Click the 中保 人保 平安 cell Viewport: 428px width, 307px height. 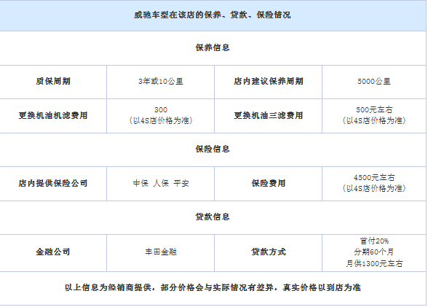[x=160, y=183]
